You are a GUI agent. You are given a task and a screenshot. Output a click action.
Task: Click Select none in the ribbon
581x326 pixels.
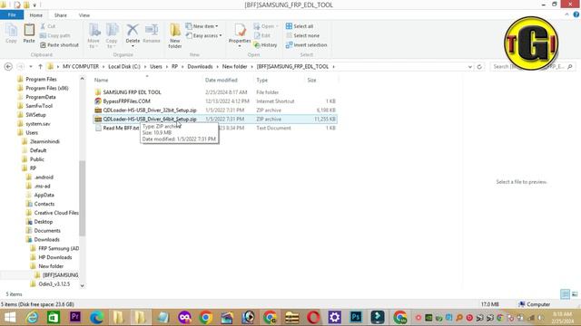pos(302,35)
